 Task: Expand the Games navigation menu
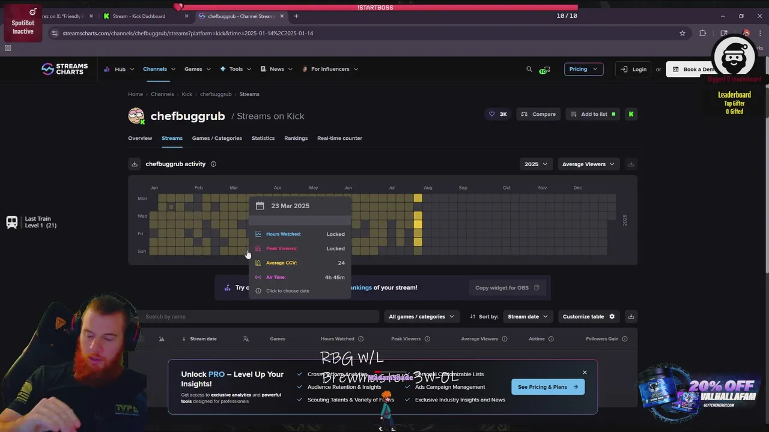coord(198,69)
